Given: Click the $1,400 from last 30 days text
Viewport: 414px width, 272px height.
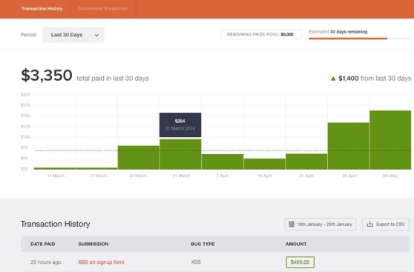Looking at the screenshot, I should 375,79.
